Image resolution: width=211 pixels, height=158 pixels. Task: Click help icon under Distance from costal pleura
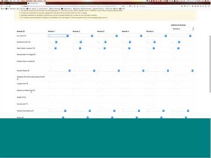(x=18, y=79)
